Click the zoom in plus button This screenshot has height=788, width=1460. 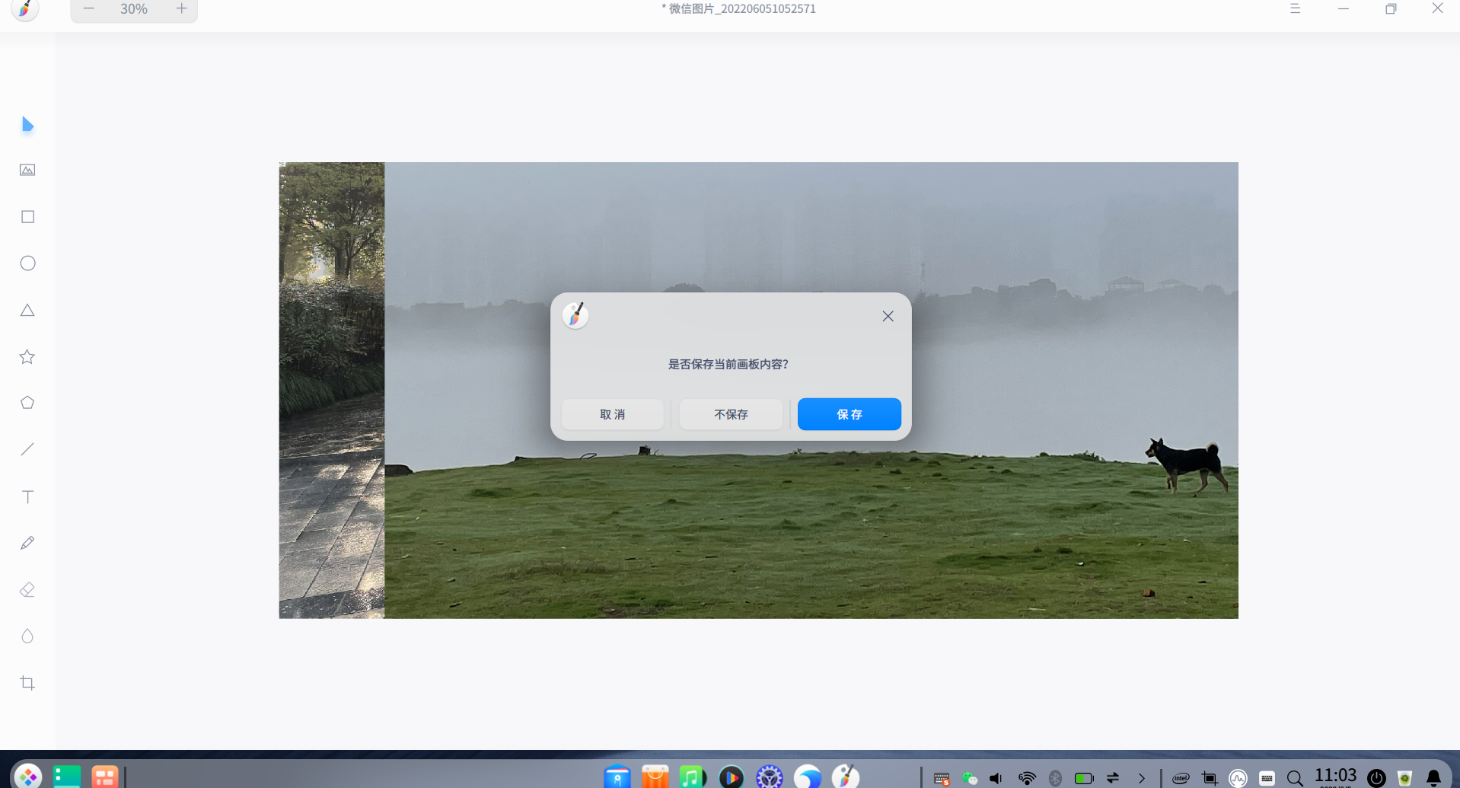click(x=181, y=9)
